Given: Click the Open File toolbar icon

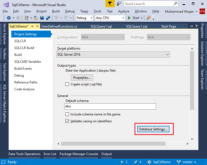Looking at the screenshot, I should pos(36,18).
